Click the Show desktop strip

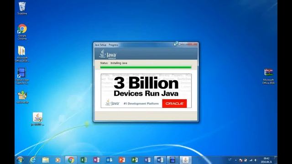click(x=276, y=160)
